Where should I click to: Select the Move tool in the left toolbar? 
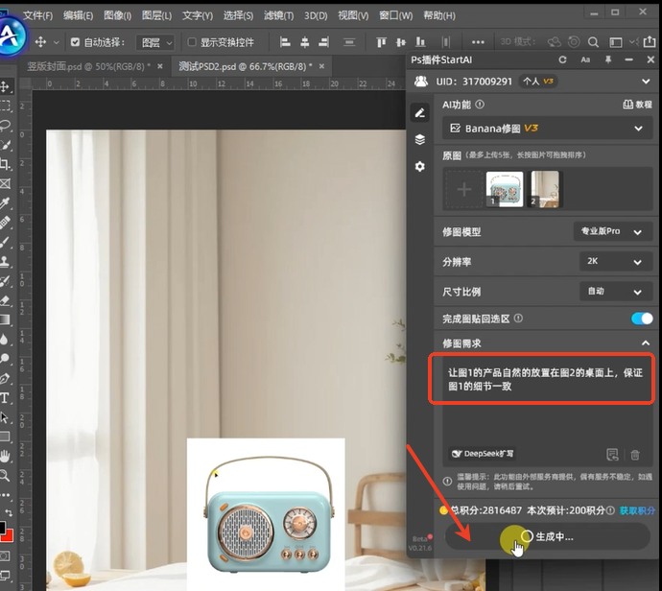pyautogui.click(x=5, y=87)
